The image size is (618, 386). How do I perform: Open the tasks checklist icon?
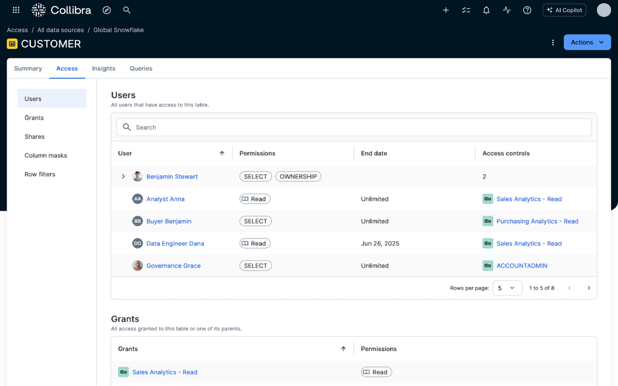tap(466, 10)
